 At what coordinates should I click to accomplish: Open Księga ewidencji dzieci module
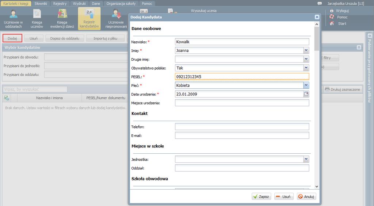coord(62,19)
